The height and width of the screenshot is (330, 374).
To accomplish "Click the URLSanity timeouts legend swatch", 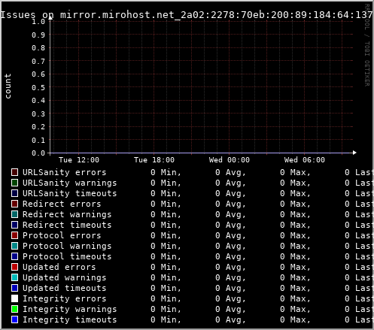I will tap(14, 193).
